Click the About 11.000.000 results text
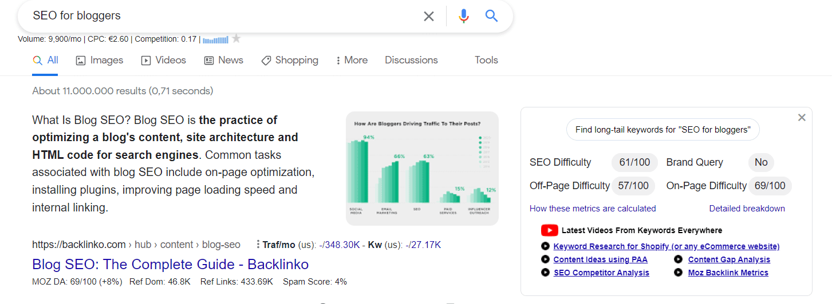 [x=123, y=91]
